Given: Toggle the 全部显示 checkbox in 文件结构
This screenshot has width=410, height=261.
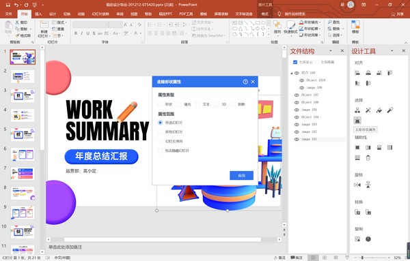Looking at the screenshot, I should (295, 62).
